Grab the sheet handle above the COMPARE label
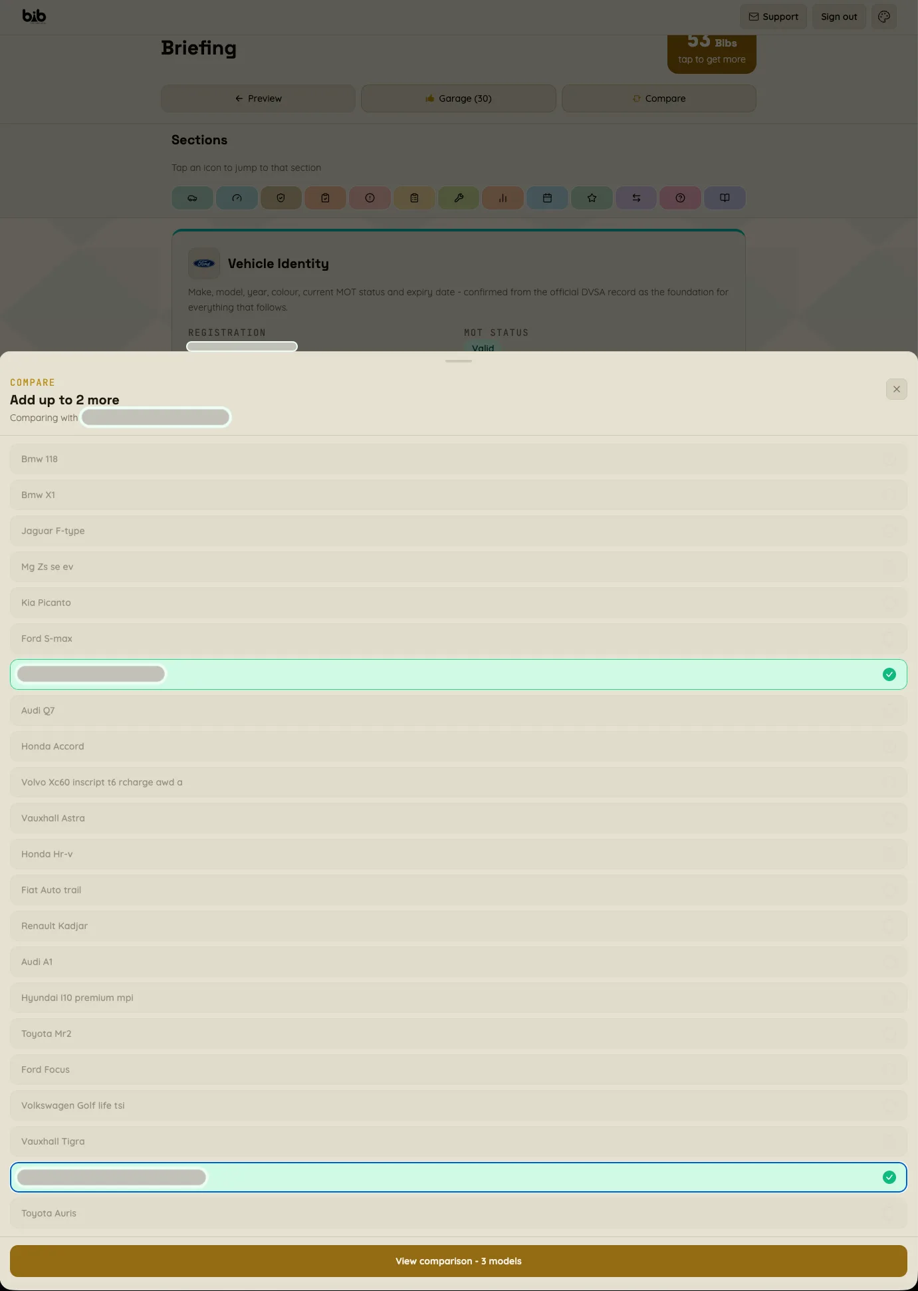This screenshot has height=1291, width=918. point(459,361)
